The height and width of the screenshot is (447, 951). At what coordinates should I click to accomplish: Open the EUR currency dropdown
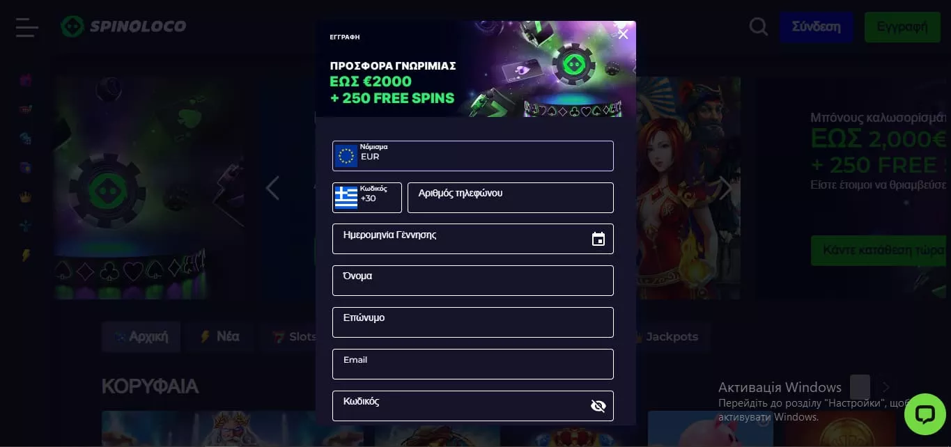point(473,156)
